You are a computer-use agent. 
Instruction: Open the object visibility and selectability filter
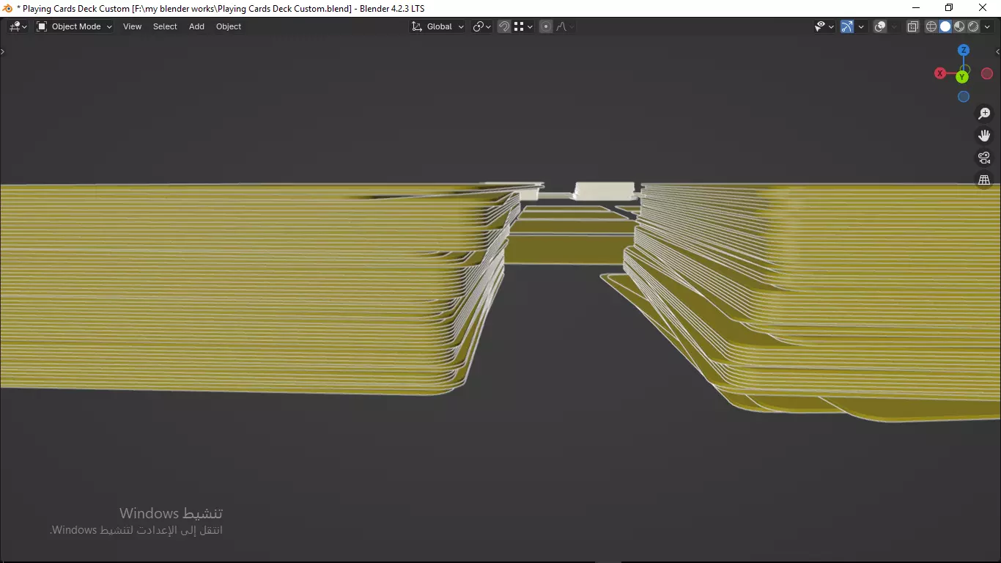tap(825, 26)
